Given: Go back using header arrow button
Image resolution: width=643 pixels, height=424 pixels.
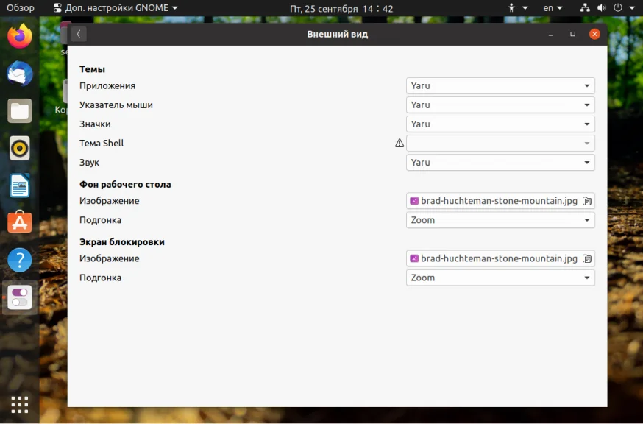Looking at the screenshot, I should click(79, 34).
